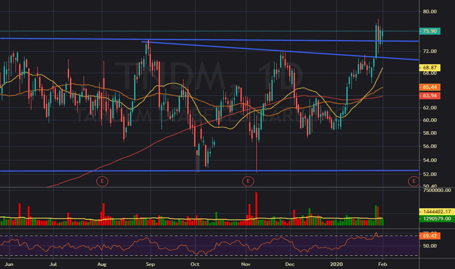Viewport: 455px width, 269px height.
Task: Select the orange moving average label 65.44
Action: pyautogui.click(x=430, y=87)
